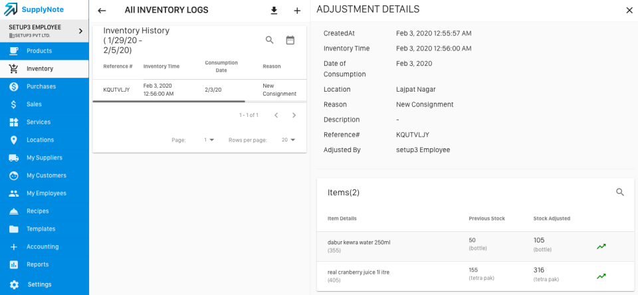Open Services menu item
The width and height of the screenshot is (638, 295).
pyautogui.click(x=45, y=122)
